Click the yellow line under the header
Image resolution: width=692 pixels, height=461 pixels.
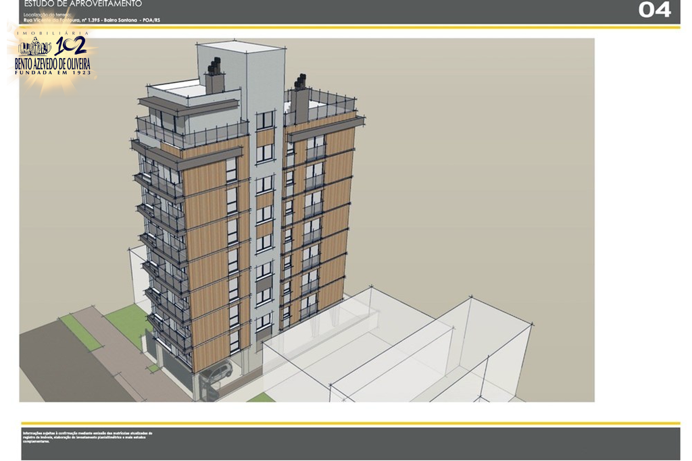point(350,27)
